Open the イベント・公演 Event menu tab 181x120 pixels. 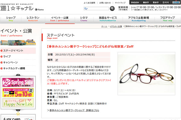pyautogui.click(x=60, y=19)
